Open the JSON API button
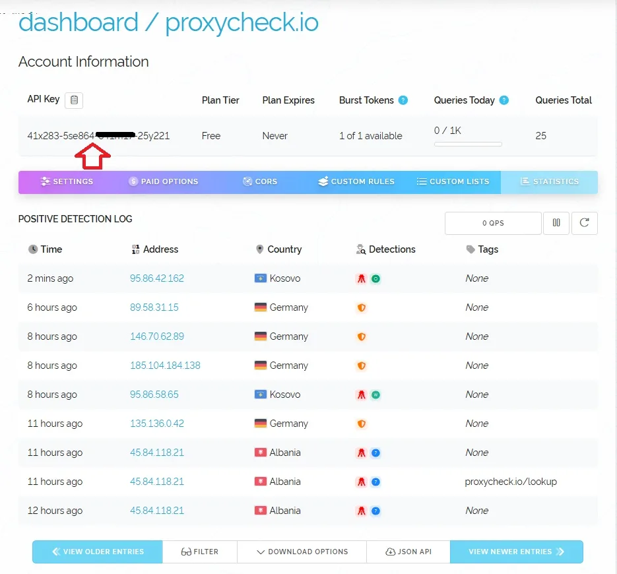This screenshot has width=617, height=574. [408, 552]
